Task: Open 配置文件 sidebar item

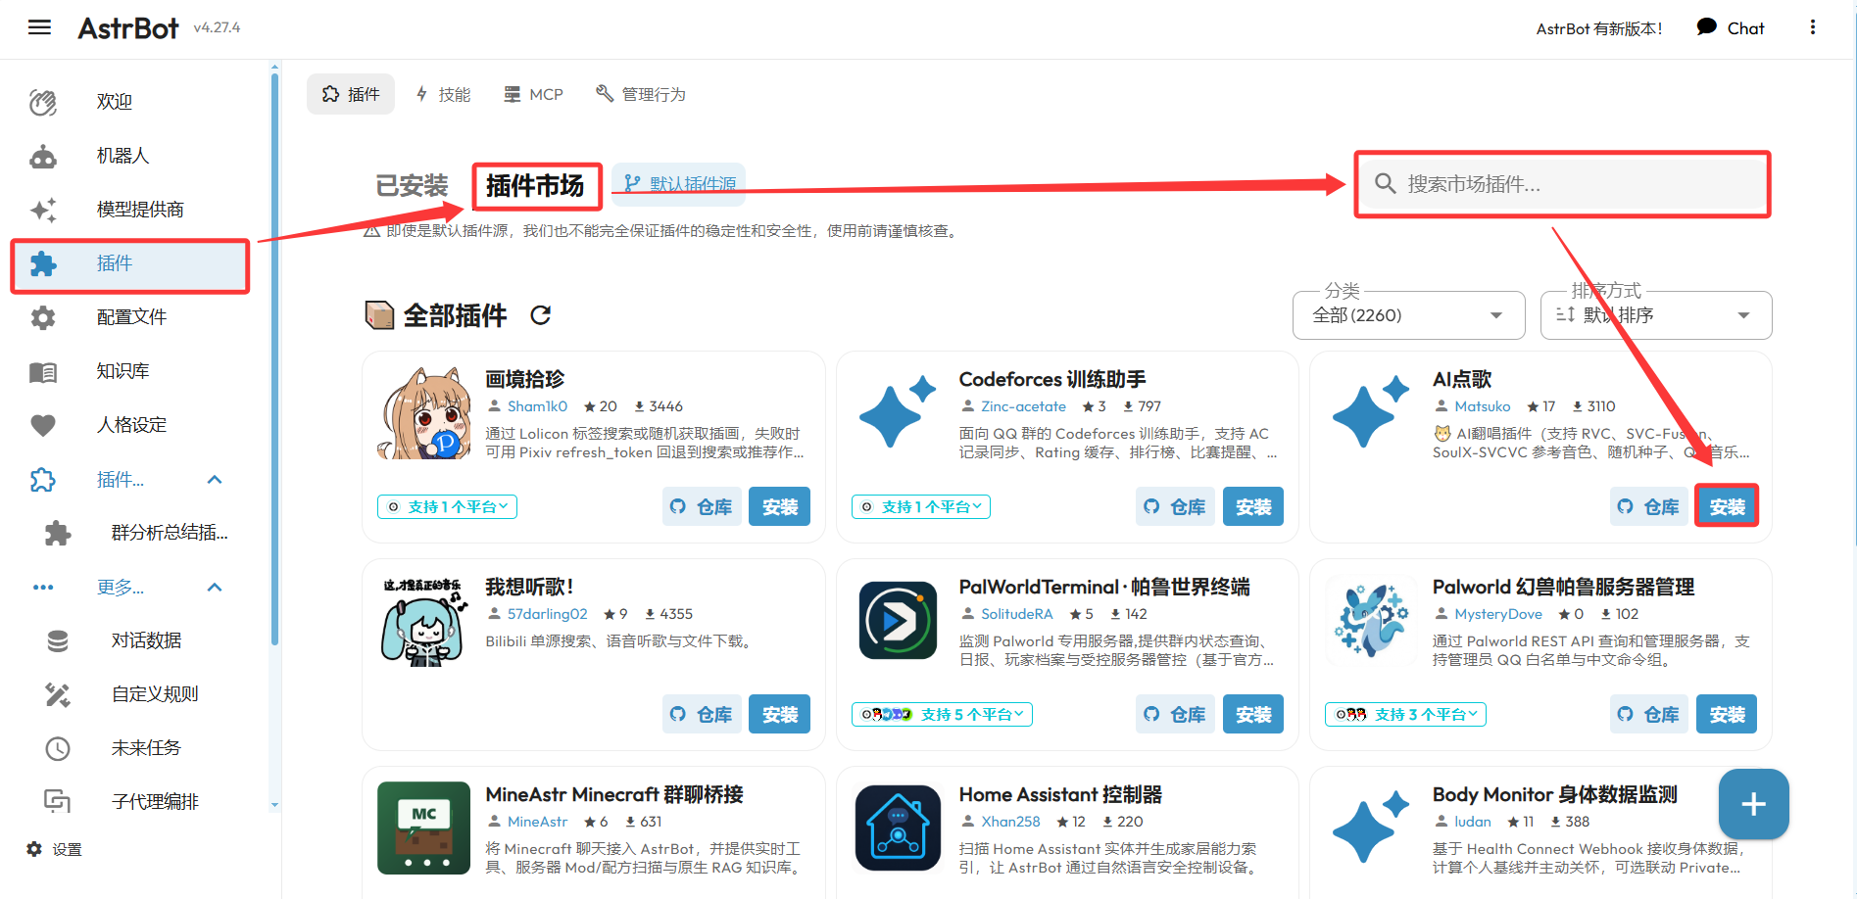Action: pyautogui.click(x=129, y=317)
